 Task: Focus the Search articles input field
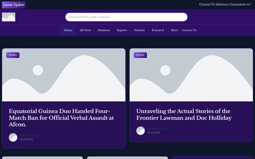click(126, 17)
